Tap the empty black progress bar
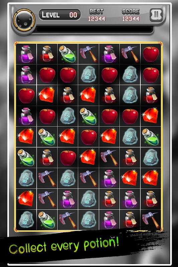Image resolution: width=178 pixels, height=267 pixels. click(x=94, y=29)
